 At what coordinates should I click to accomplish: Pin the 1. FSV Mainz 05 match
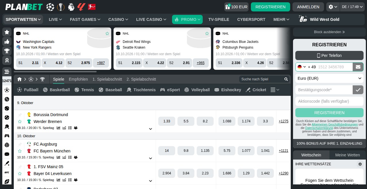[20, 167]
